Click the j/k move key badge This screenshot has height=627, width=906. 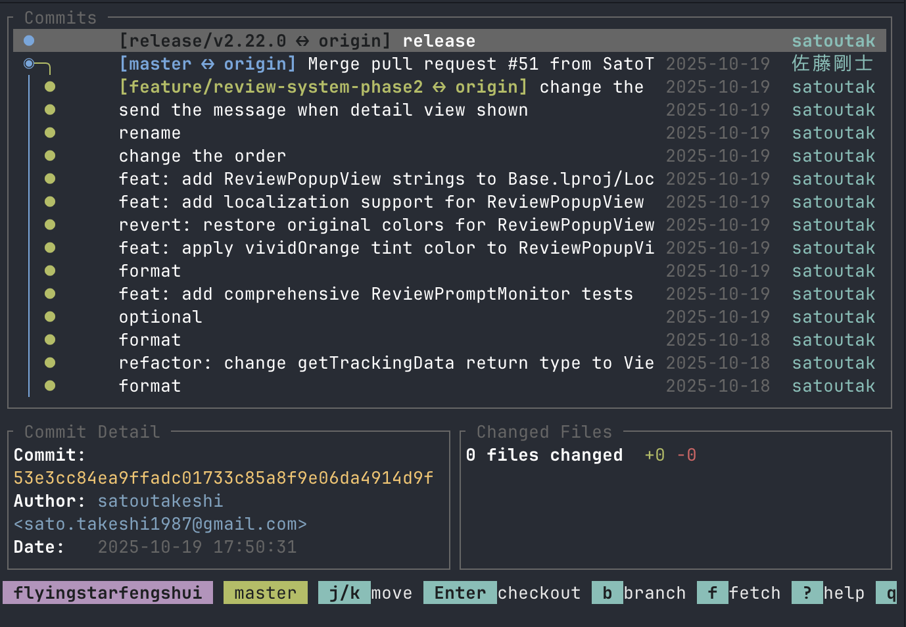pos(344,593)
